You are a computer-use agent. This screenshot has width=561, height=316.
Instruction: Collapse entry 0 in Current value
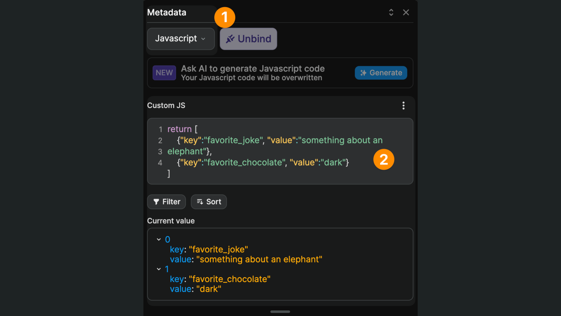point(159,239)
